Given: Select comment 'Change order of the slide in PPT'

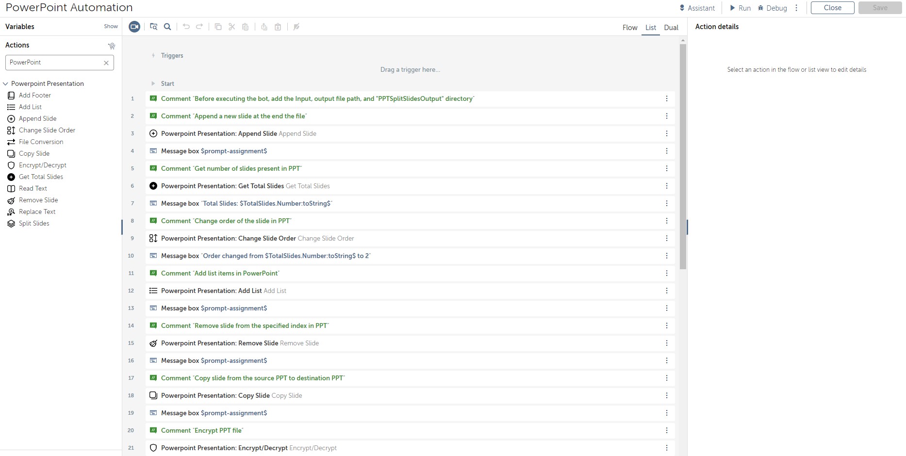Looking at the screenshot, I should [x=410, y=221].
